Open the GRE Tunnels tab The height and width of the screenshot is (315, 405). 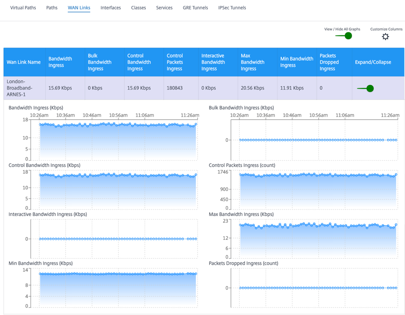click(x=195, y=8)
